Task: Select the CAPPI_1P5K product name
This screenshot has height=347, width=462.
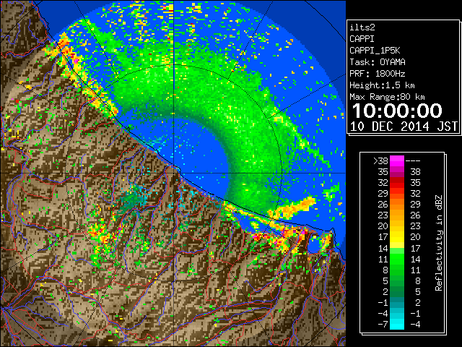Action: click(375, 51)
